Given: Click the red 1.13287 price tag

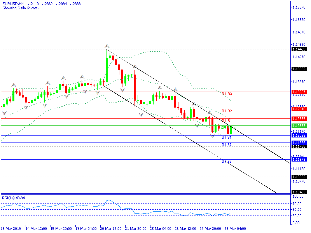Looking at the screenshot, I should click(x=299, y=92).
